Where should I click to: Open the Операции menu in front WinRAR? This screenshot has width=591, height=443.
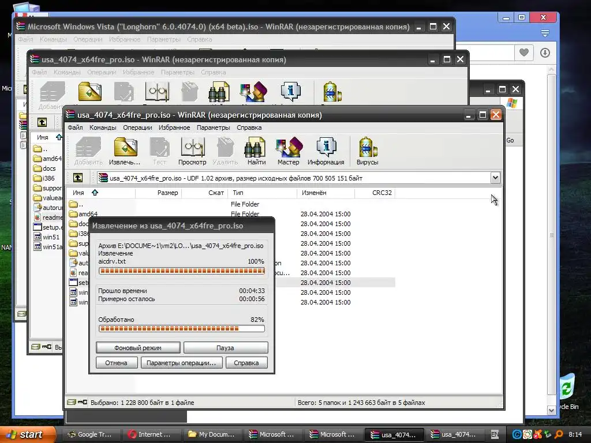137,127
